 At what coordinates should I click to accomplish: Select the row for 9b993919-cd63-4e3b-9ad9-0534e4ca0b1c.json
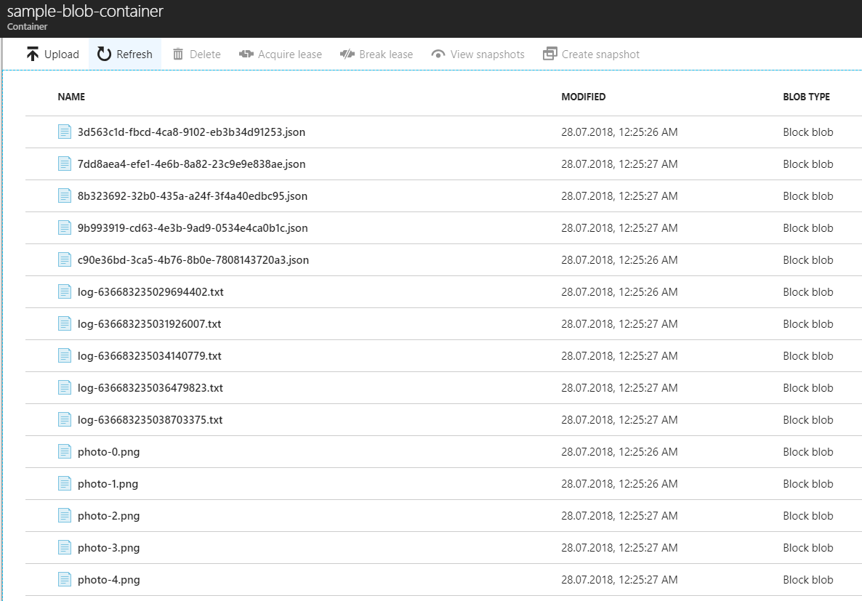point(193,227)
